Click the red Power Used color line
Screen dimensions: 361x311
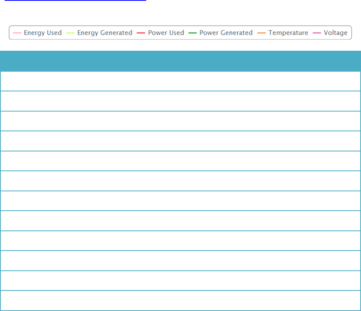tap(141, 33)
